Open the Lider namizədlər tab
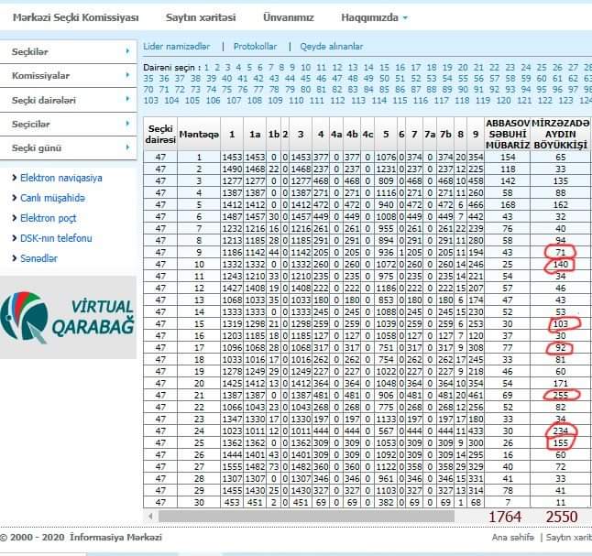This screenshot has height=556, width=592. tap(176, 47)
